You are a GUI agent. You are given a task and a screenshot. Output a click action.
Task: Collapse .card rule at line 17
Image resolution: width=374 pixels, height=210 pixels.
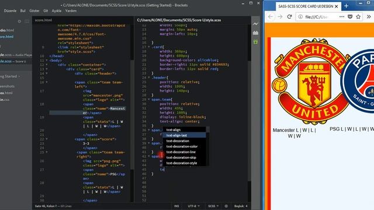pos(149,47)
